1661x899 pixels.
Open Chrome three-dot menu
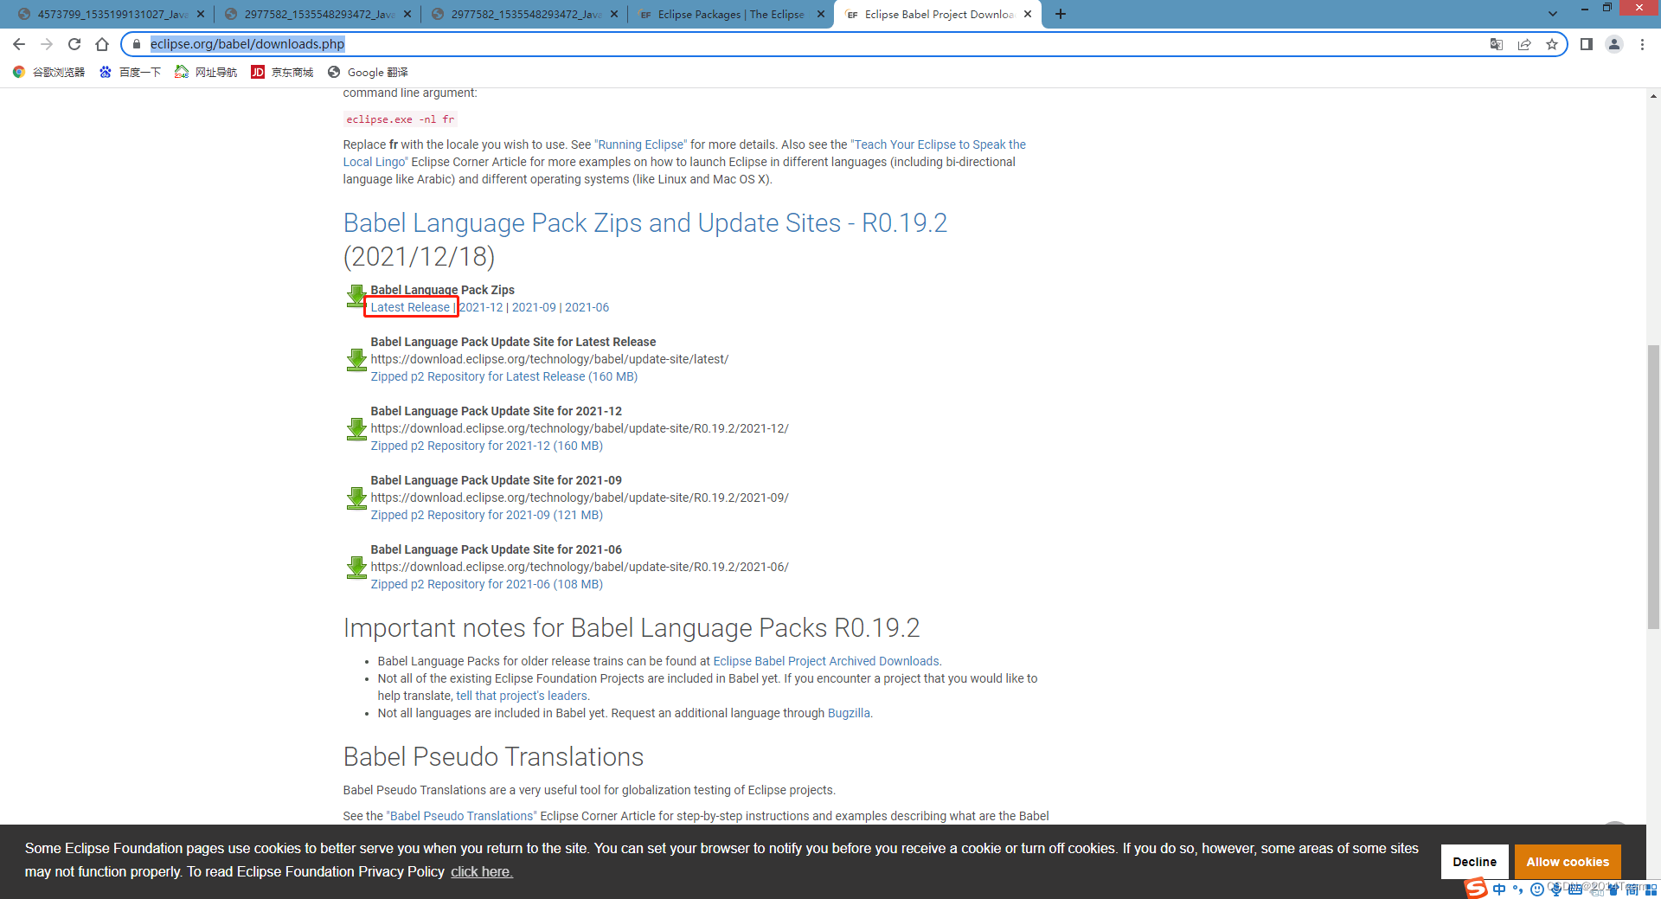1642,44
